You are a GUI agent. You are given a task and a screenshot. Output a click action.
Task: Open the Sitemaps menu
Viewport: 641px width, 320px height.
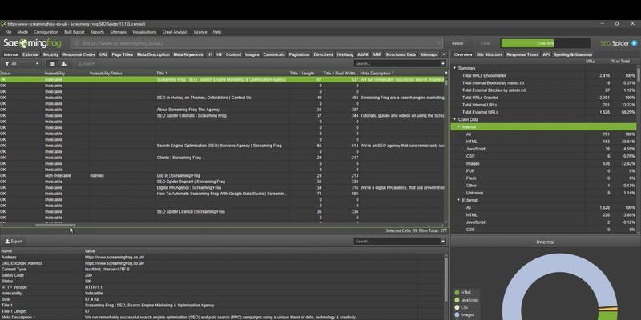(118, 32)
